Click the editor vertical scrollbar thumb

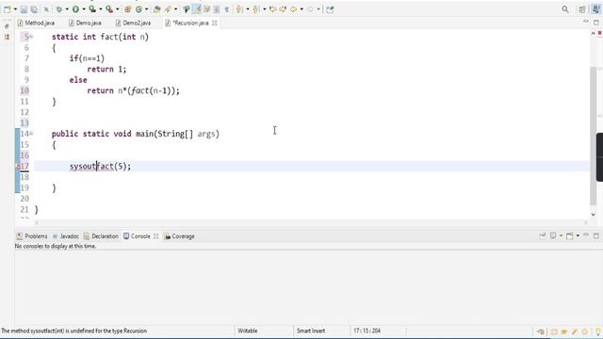tap(593, 137)
